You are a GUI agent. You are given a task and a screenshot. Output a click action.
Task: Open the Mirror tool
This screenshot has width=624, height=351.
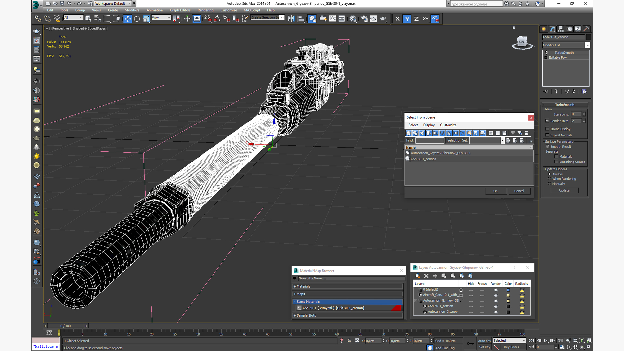pyautogui.click(x=291, y=19)
